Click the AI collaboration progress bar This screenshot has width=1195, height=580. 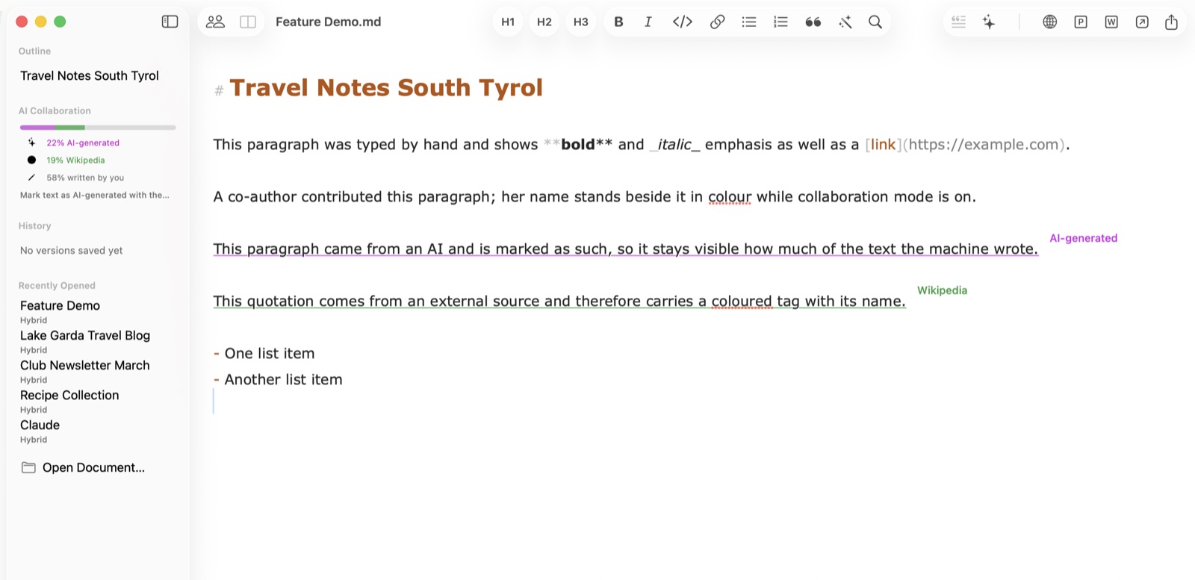98,128
